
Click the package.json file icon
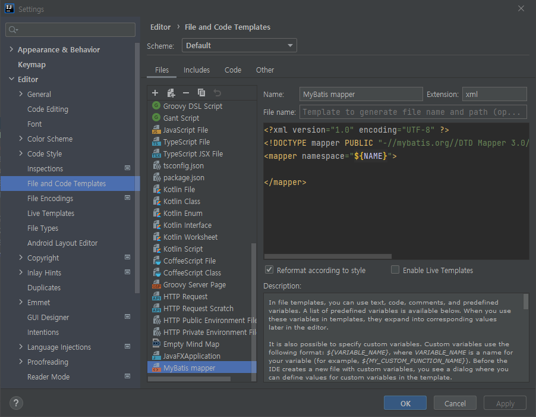tap(156, 177)
